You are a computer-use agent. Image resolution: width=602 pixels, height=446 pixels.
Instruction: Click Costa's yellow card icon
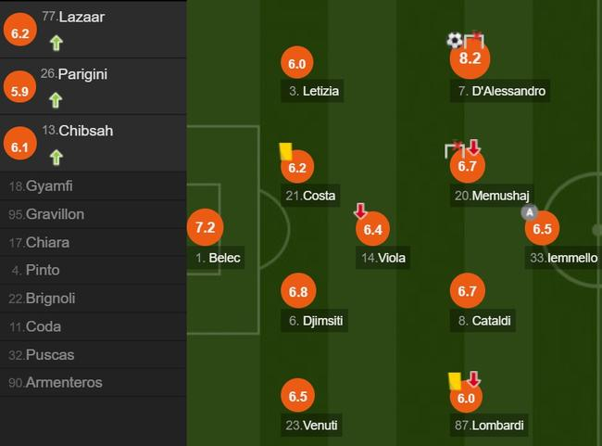284,149
